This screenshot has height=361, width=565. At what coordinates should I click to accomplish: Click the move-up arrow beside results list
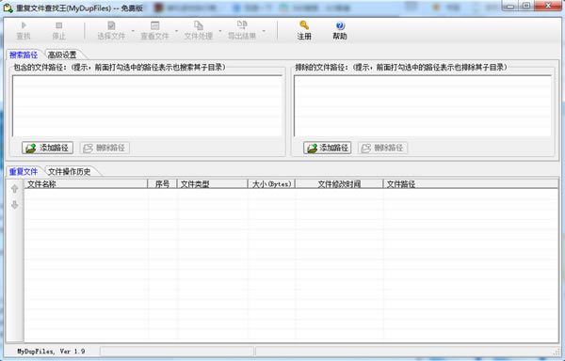[14, 188]
